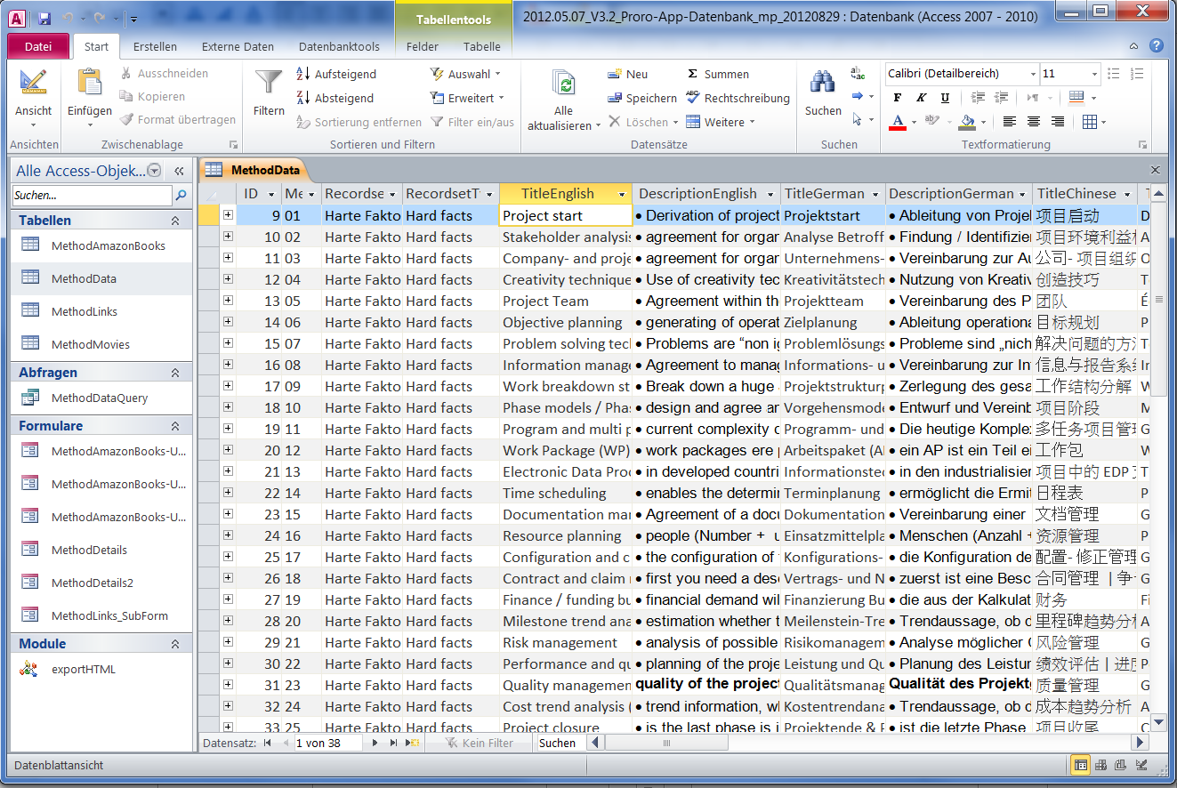Image resolution: width=1177 pixels, height=788 pixels.
Task: Run Rechtschreibung spell check
Action: [738, 98]
